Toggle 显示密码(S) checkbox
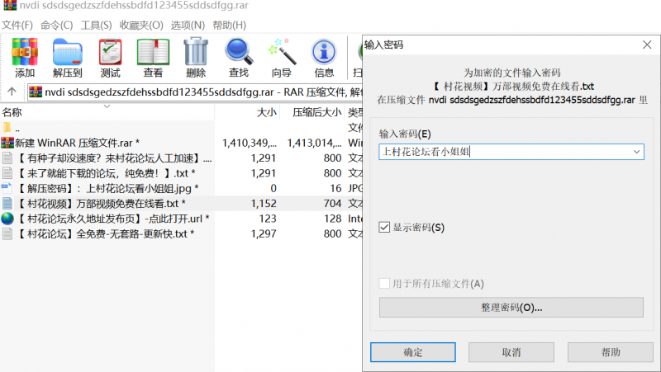 coord(384,227)
